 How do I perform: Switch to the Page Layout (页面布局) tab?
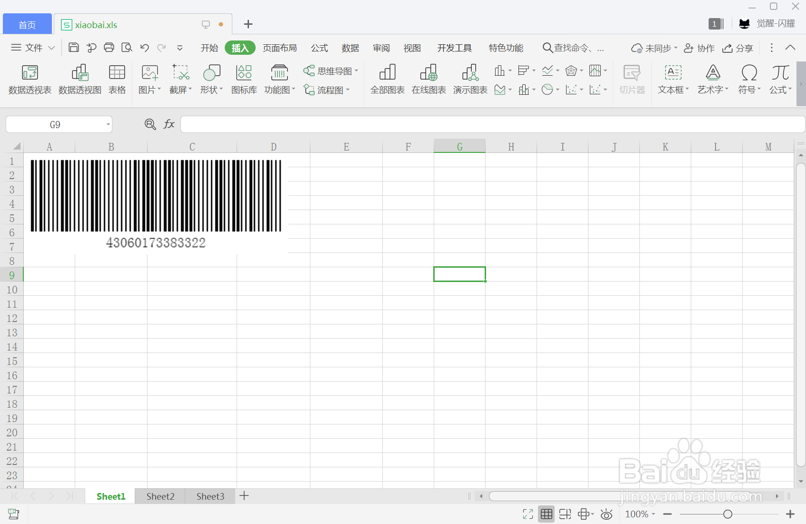coord(280,48)
